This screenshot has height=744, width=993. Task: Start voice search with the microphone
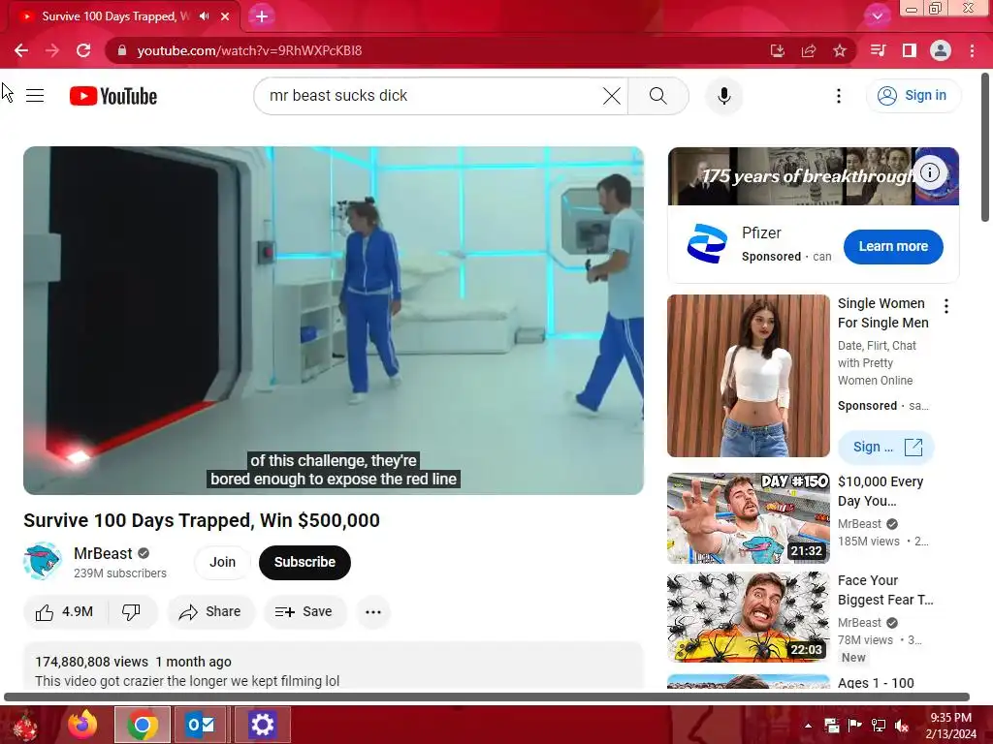click(x=723, y=96)
